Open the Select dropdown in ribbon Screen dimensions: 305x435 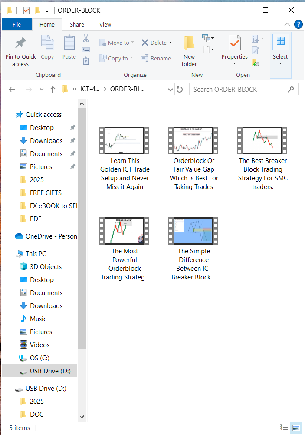pyautogui.click(x=280, y=63)
